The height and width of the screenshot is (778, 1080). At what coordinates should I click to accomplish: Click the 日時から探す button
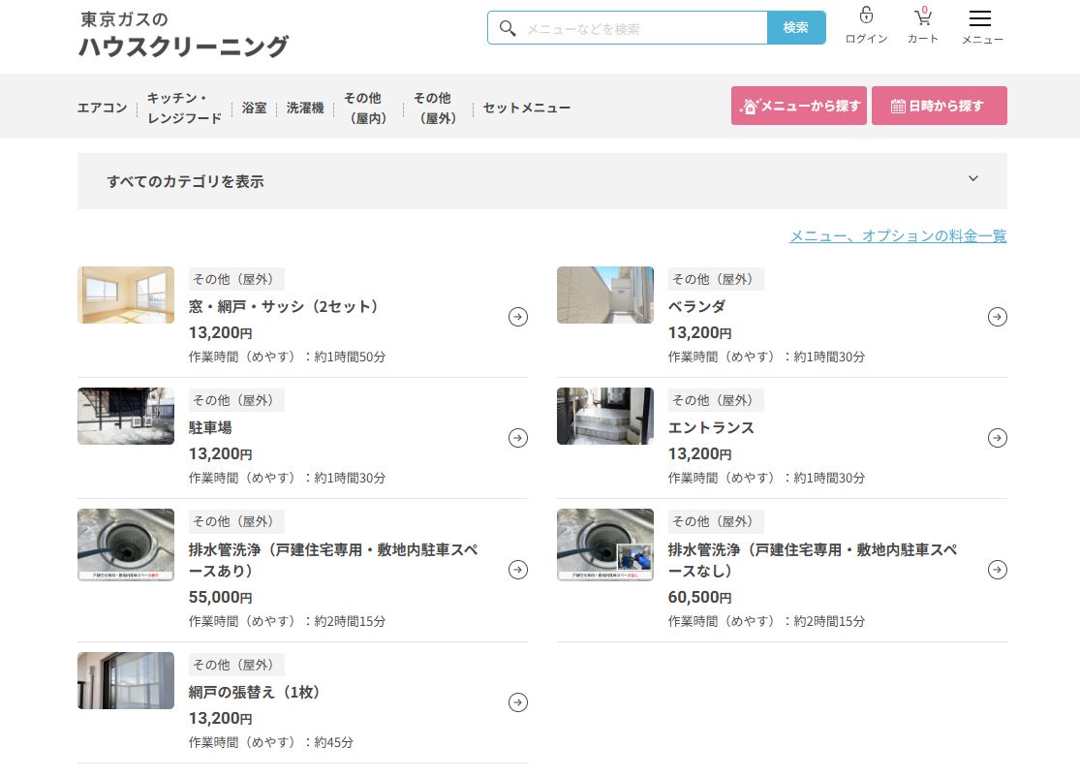(x=939, y=106)
